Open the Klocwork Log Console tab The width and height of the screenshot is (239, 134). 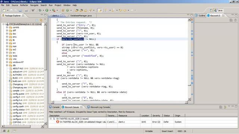click(x=99, y=107)
